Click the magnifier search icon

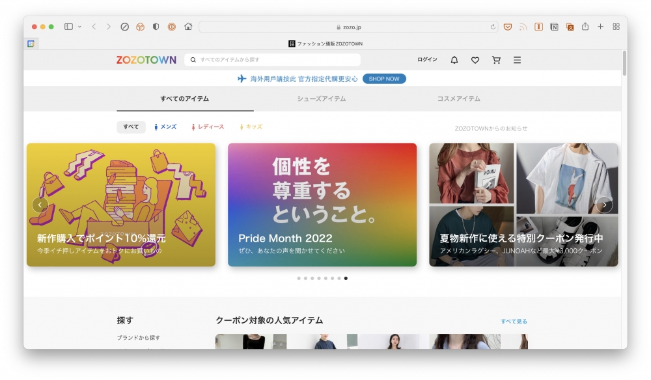pos(193,60)
